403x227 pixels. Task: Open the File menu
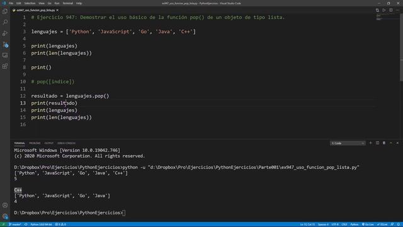coord(11,3)
